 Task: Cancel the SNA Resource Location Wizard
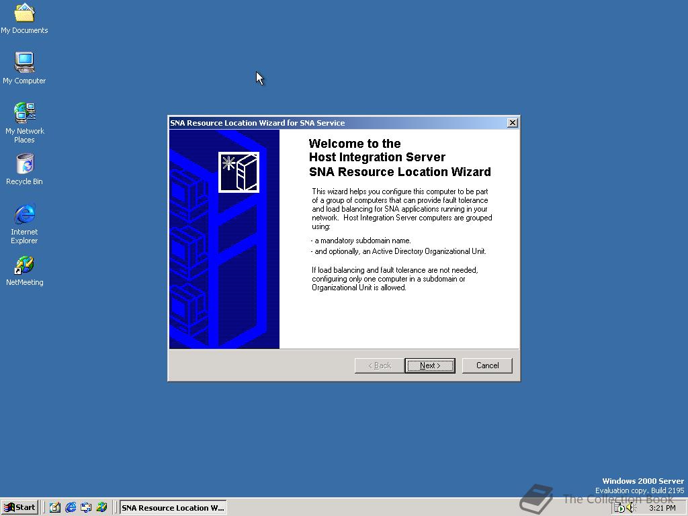pyautogui.click(x=487, y=365)
